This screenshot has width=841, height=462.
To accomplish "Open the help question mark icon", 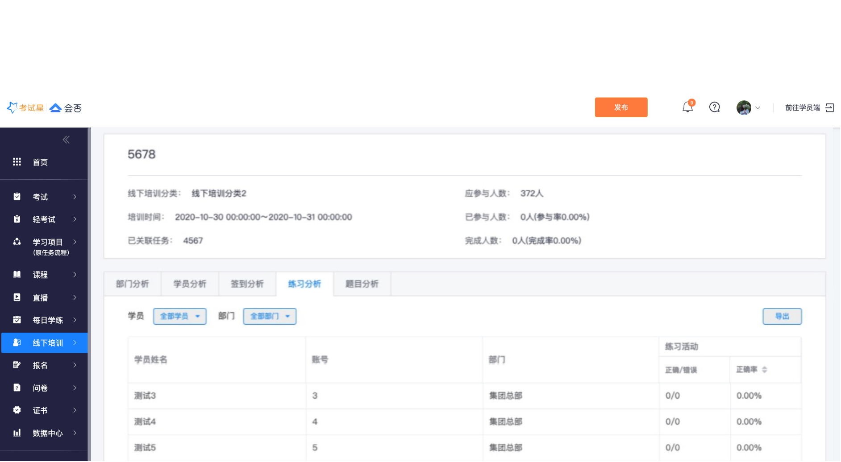I will point(714,107).
